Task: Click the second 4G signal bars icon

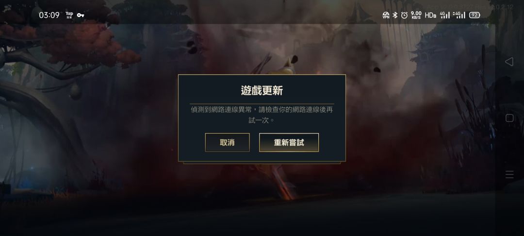Action: 459,15
